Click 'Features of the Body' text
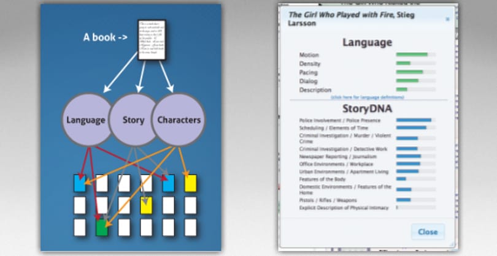Screen dimensions: 497x256 (x=322, y=179)
